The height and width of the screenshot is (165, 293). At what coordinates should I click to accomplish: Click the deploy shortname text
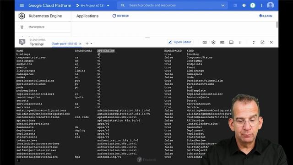click(80, 130)
